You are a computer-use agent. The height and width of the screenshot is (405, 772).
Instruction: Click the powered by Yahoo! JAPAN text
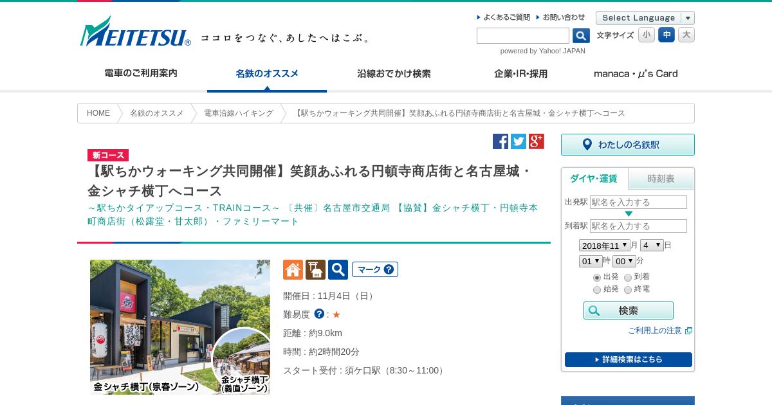tap(543, 51)
